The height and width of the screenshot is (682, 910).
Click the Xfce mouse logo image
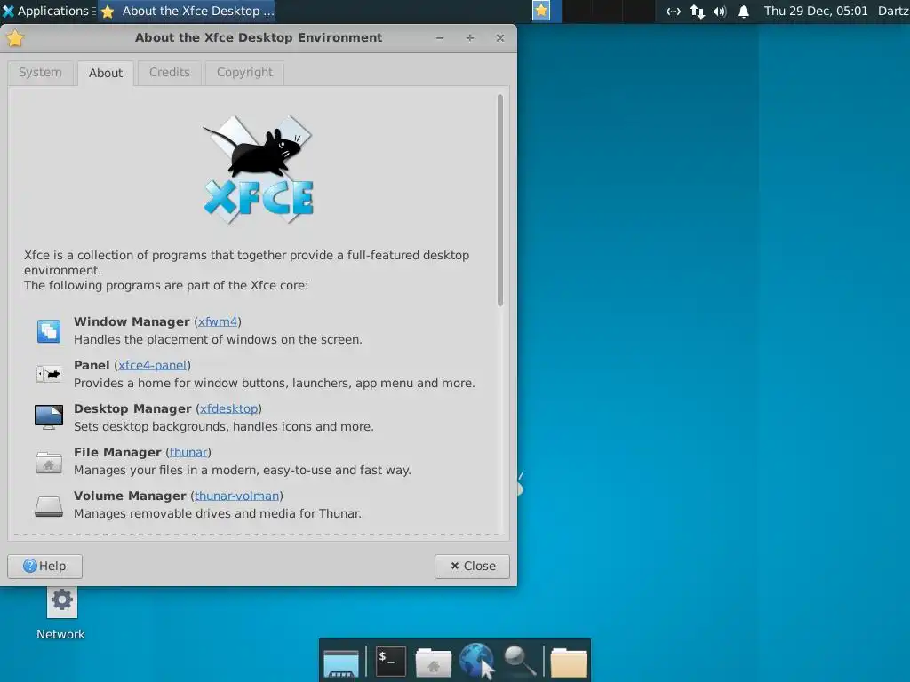pyautogui.click(x=258, y=170)
